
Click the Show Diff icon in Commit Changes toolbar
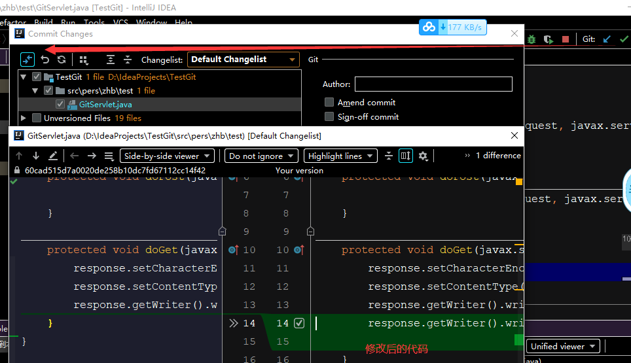[27, 60]
